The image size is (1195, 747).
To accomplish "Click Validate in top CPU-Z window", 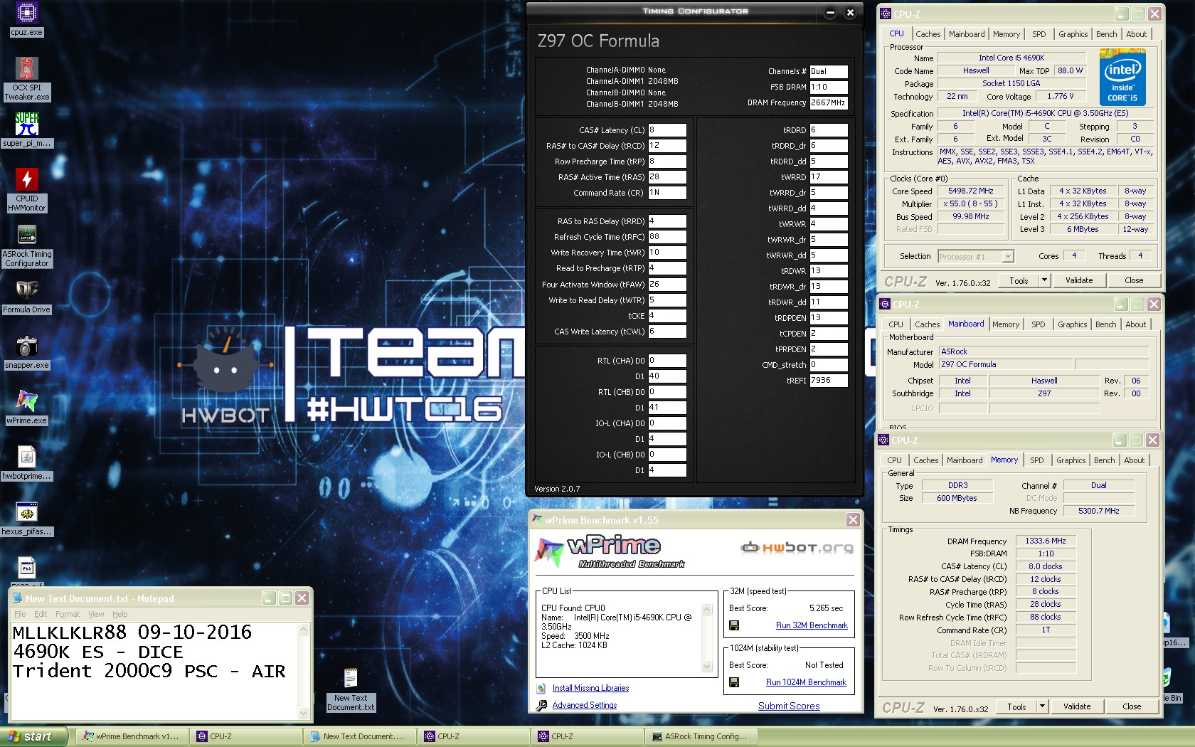I will tap(1078, 280).
